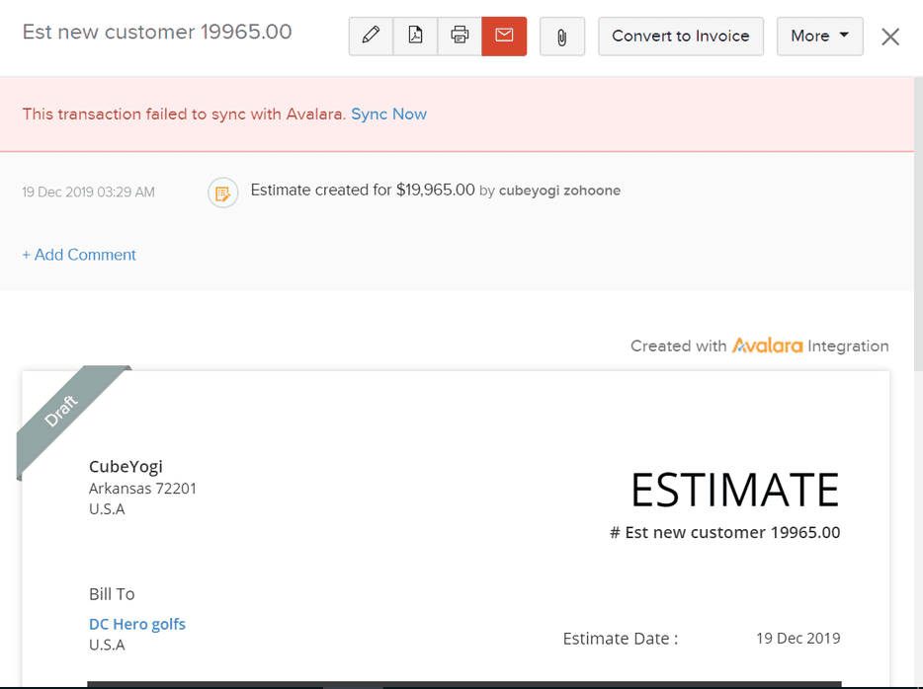Click the ESTIMATE heading in the document

click(x=735, y=490)
